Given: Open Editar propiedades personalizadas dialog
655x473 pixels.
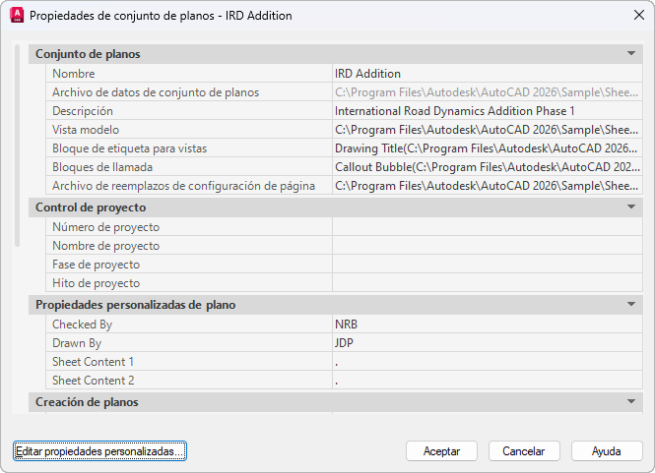Looking at the screenshot, I should click(x=99, y=450).
